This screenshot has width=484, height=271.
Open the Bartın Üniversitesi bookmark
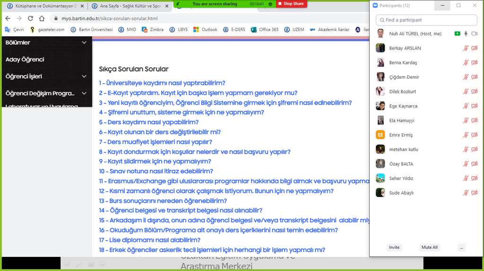point(92,30)
